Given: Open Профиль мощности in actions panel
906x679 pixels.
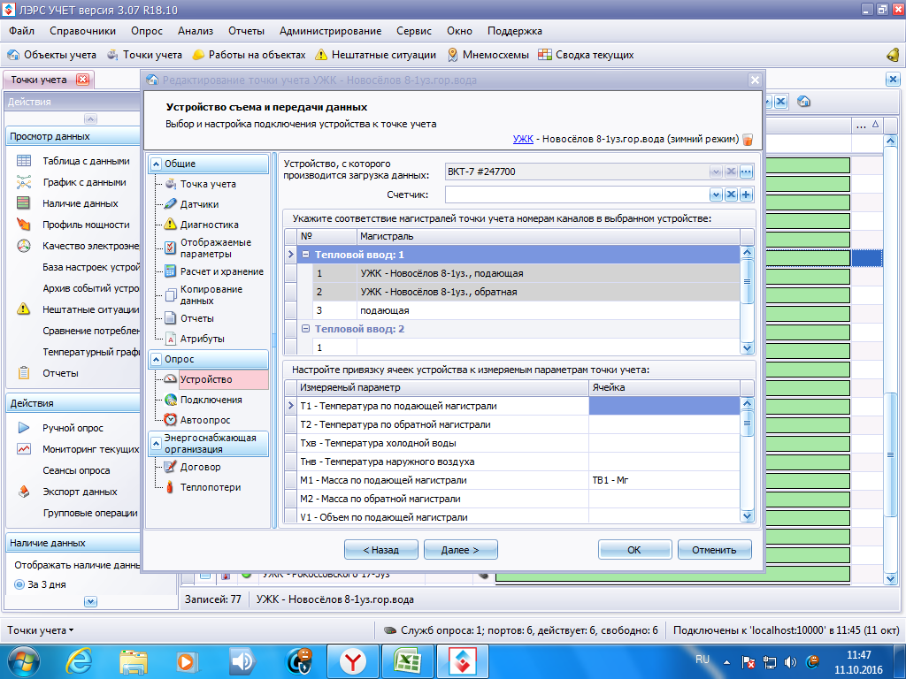Looking at the screenshot, I should pos(86,225).
